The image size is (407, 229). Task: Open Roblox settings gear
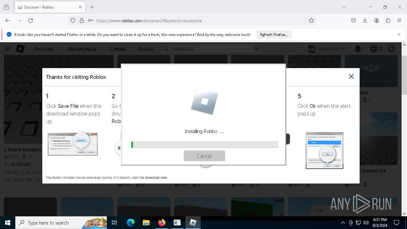click(391, 49)
